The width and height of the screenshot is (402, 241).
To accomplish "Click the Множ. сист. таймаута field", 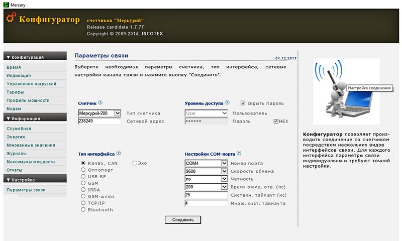I will [206, 203].
